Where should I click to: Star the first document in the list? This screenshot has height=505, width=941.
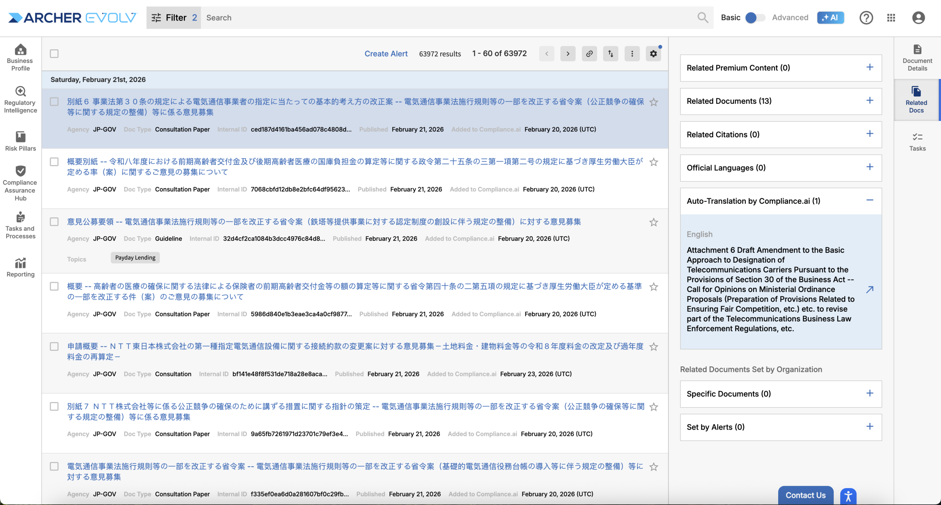[x=653, y=102]
